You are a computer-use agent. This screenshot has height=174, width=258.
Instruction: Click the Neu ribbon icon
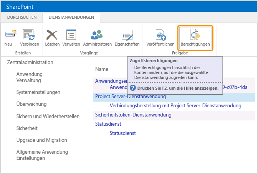(x=10, y=34)
